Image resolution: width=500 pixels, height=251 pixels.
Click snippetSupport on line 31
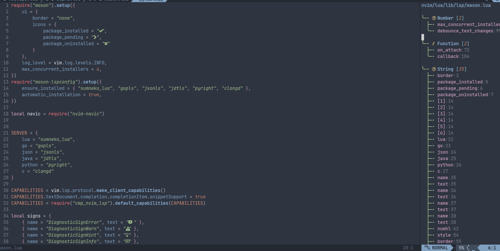click(168, 197)
